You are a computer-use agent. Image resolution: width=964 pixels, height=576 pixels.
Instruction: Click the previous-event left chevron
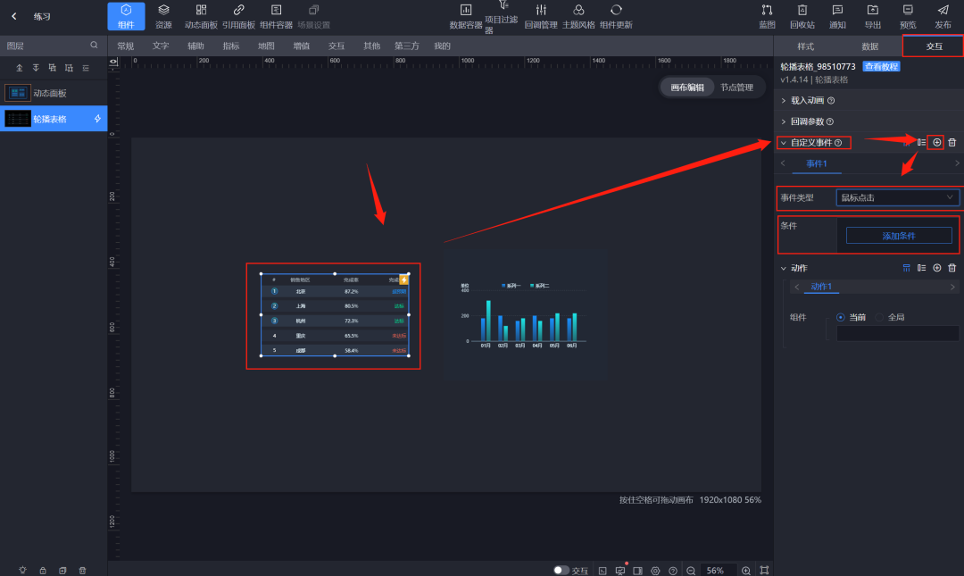click(x=783, y=163)
